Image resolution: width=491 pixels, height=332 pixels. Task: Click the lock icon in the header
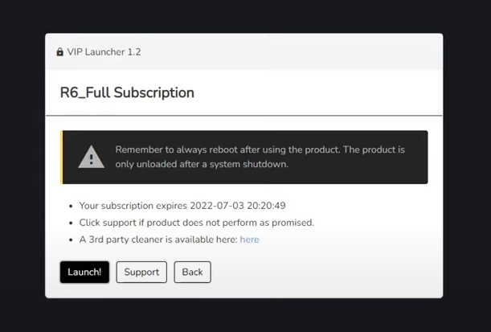59,52
